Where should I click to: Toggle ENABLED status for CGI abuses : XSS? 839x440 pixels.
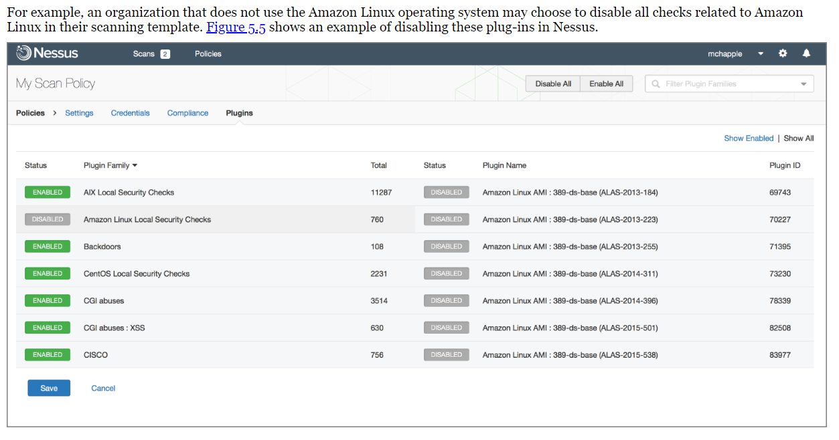[48, 328]
